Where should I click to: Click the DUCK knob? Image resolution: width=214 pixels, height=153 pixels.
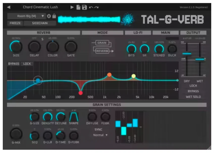(172, 49)
